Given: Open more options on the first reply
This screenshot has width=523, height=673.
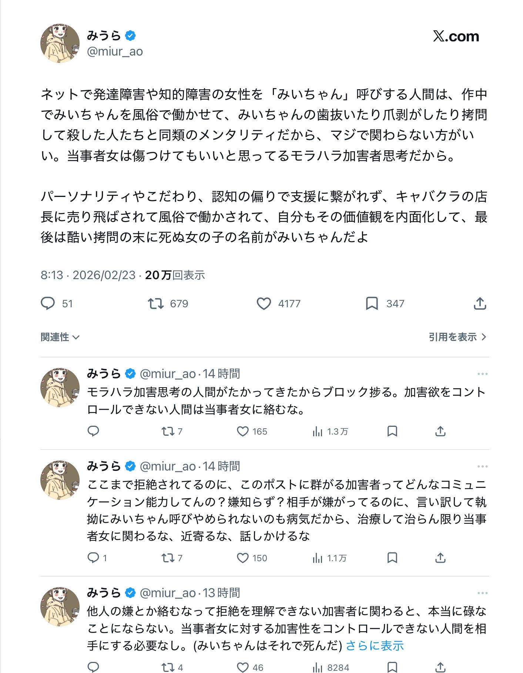Looking at the screenshot, I should pyautogui.click(x=482, y=374).
